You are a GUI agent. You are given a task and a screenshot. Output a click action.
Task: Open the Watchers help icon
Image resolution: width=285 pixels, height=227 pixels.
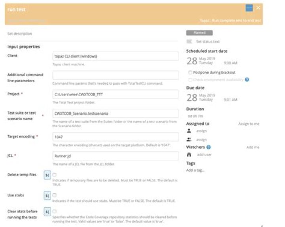[209, 147]
